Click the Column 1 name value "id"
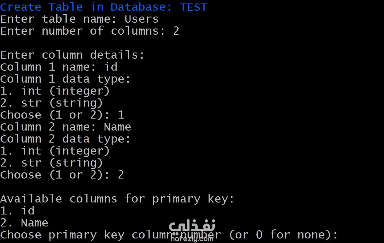Viewport: 384px width, 243px height. [x=111, y=67]
